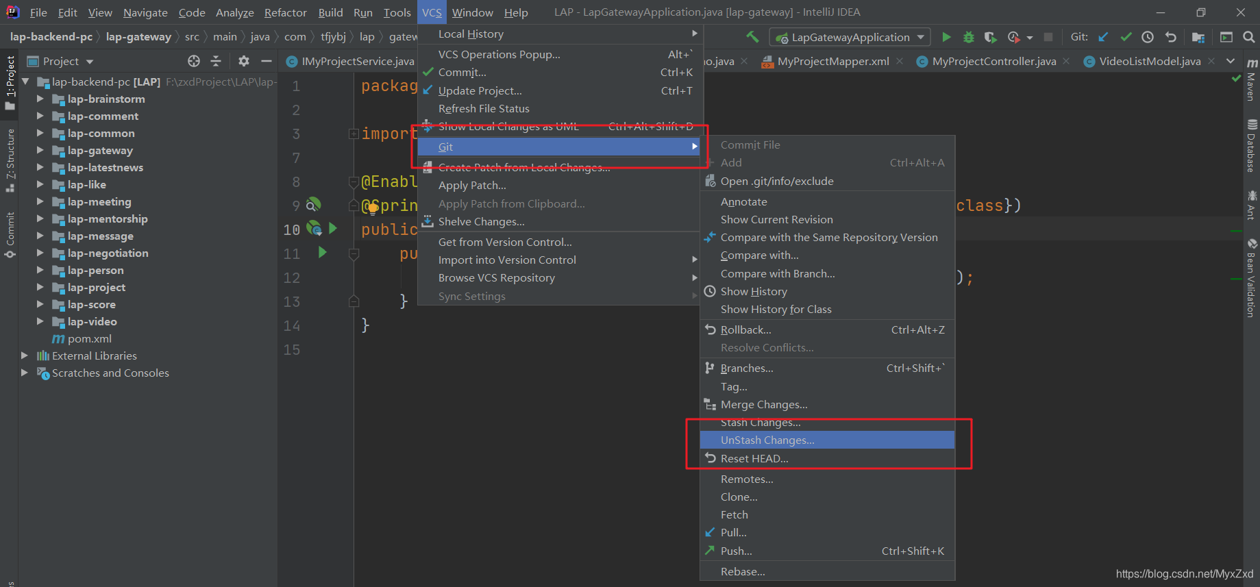Open Git history clock icon

tap(1148, 37)
